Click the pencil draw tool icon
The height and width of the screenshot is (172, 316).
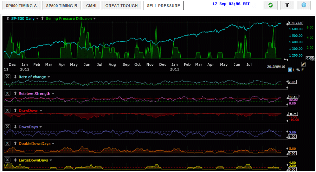pyautogui.click(x=303, y=64)
